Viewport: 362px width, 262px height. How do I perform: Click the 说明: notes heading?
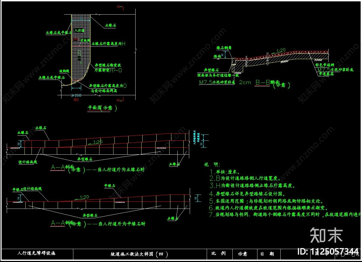click(x=212, y=165)
